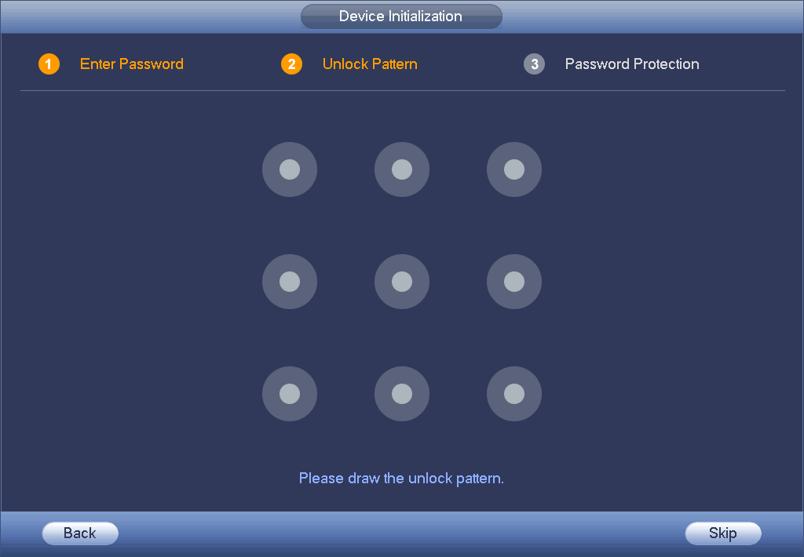Viewport: 804px width, 557px height.
Task: Click the bottom-center pattern dot
Action: (x=402, y=394)
